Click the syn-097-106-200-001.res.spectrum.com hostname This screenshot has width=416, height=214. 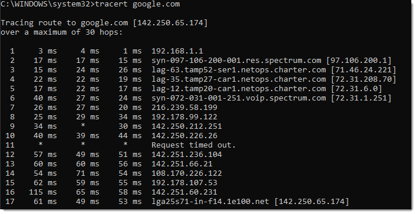pos(236,61)
